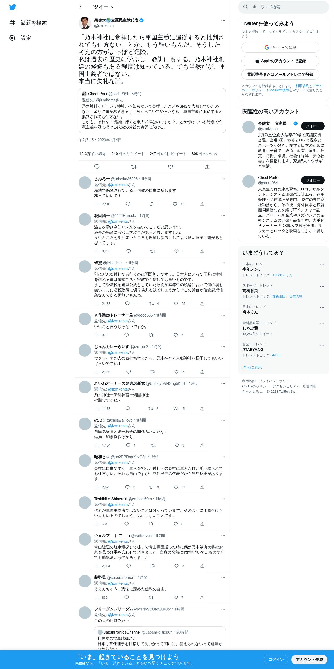Click the Twitter bird logo
This screenshot has height=669, width=334.
[12, 7]
